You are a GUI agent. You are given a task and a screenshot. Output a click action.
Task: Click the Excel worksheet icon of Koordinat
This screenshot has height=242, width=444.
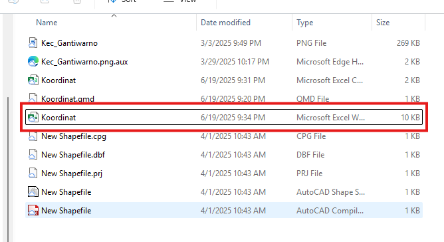pyautogui.click(x=33, y=117)
